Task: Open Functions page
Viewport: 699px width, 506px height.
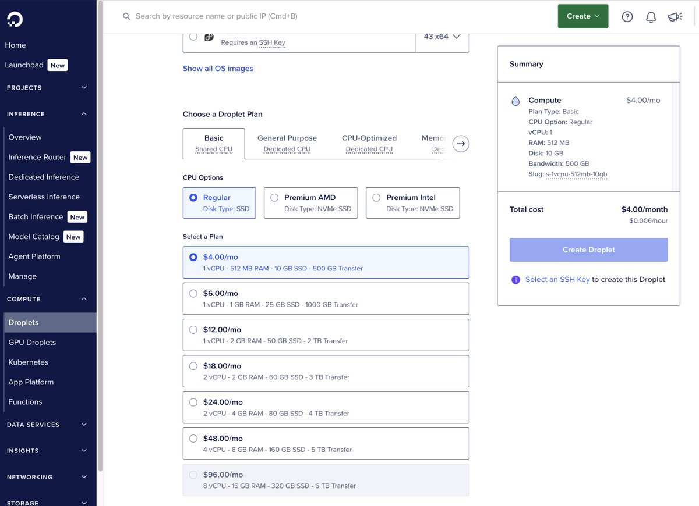Action: [x=25, y=402]
